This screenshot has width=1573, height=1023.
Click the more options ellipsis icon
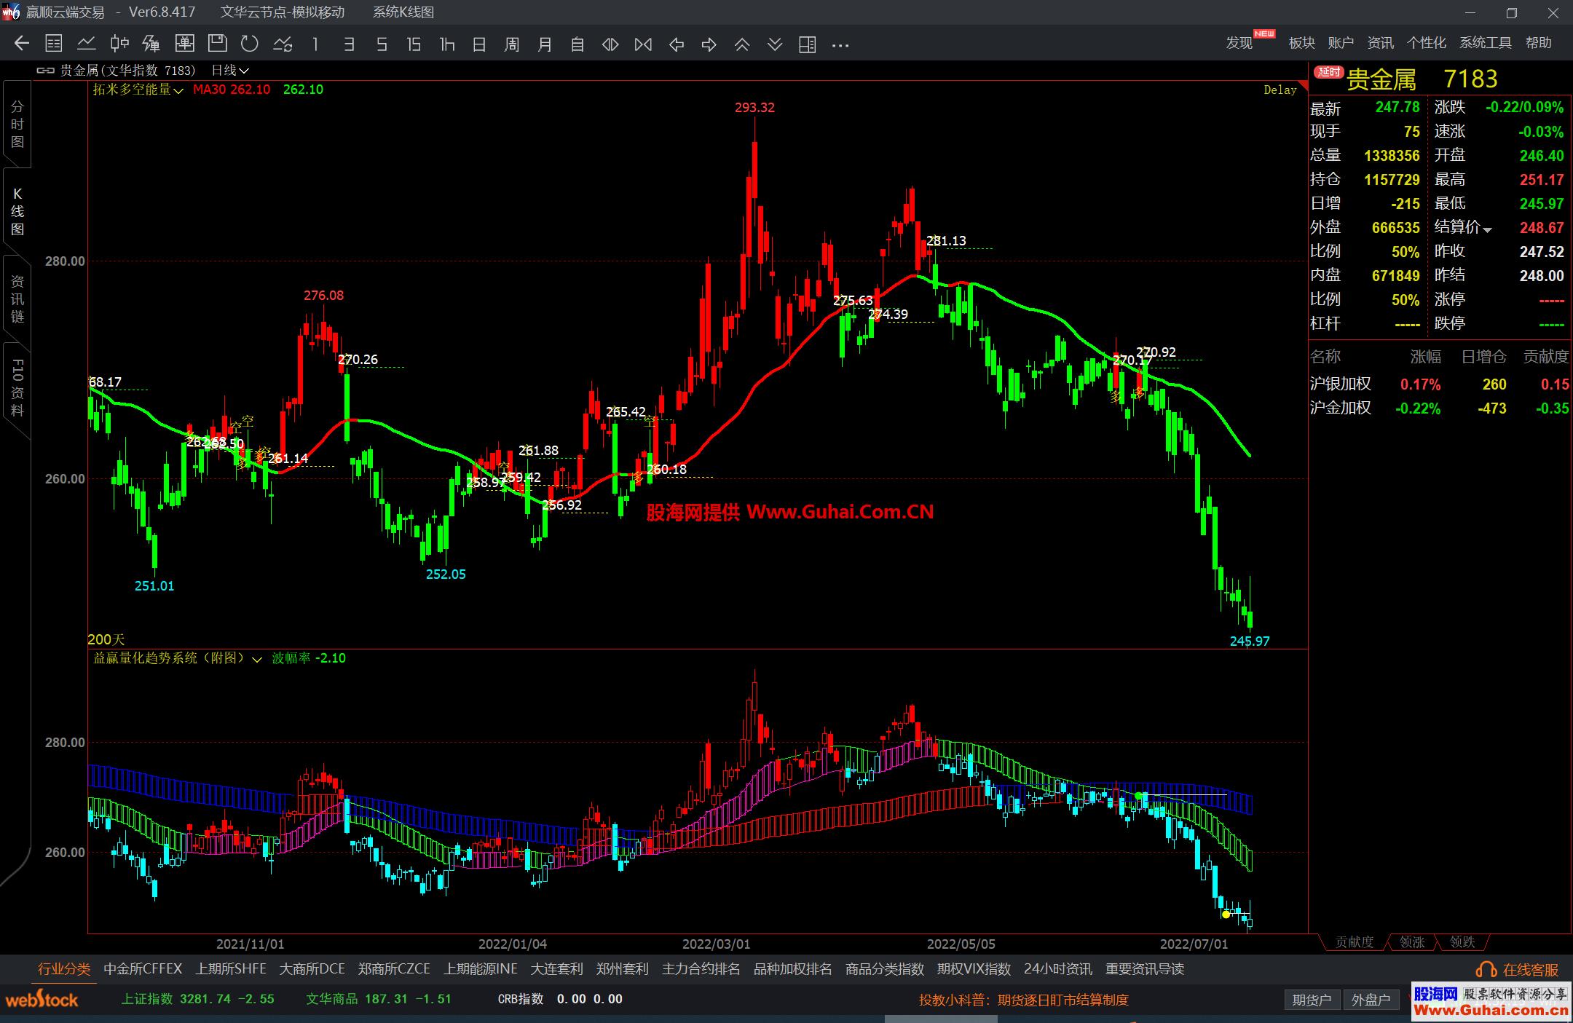tap(840, 44)
